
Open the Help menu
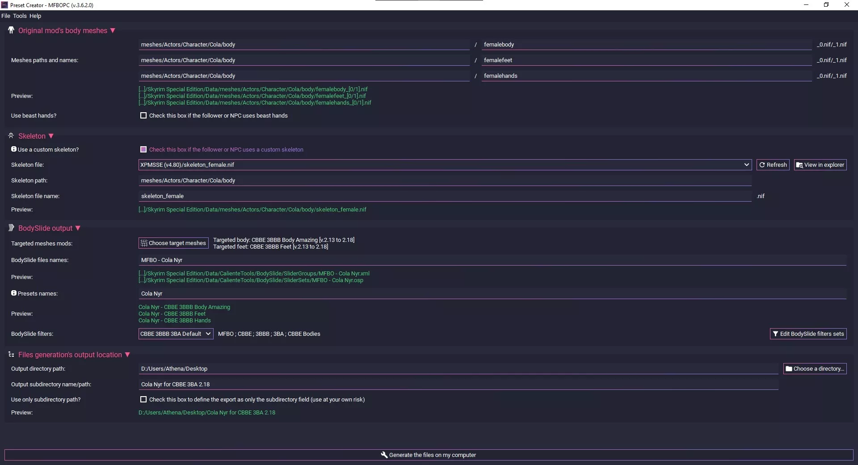pos(35,16)
